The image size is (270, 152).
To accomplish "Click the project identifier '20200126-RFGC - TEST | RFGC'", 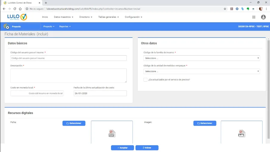I will 253,26.
